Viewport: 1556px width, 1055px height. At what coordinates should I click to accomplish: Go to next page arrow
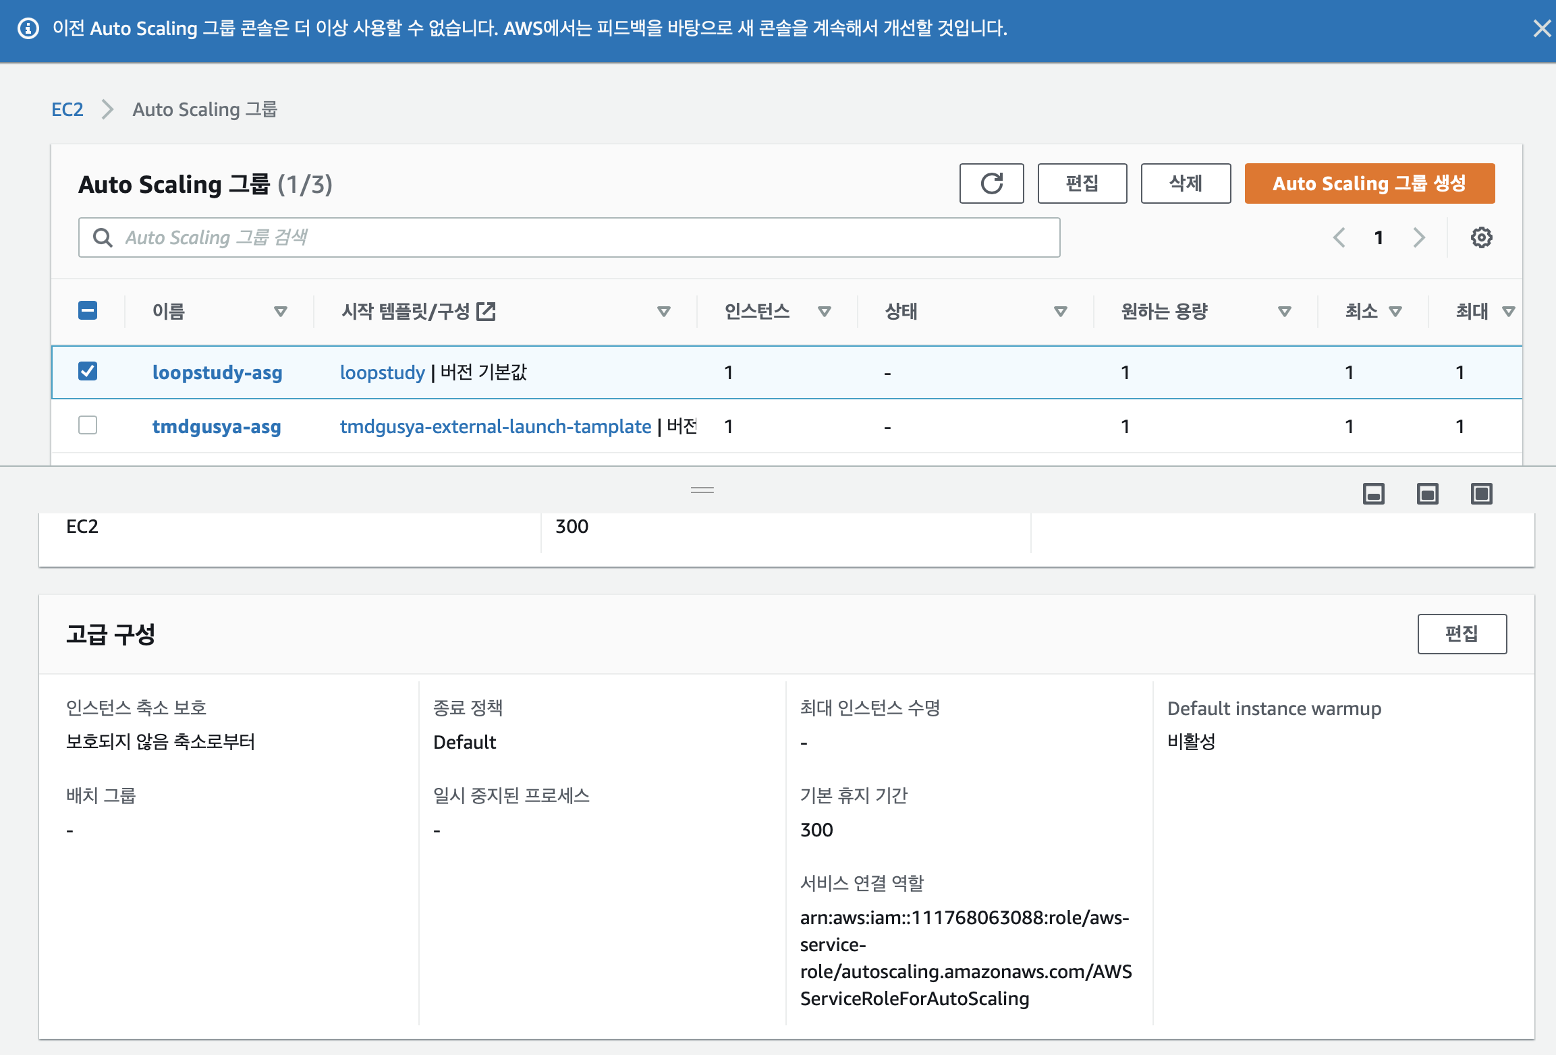tap(1419, 237)
